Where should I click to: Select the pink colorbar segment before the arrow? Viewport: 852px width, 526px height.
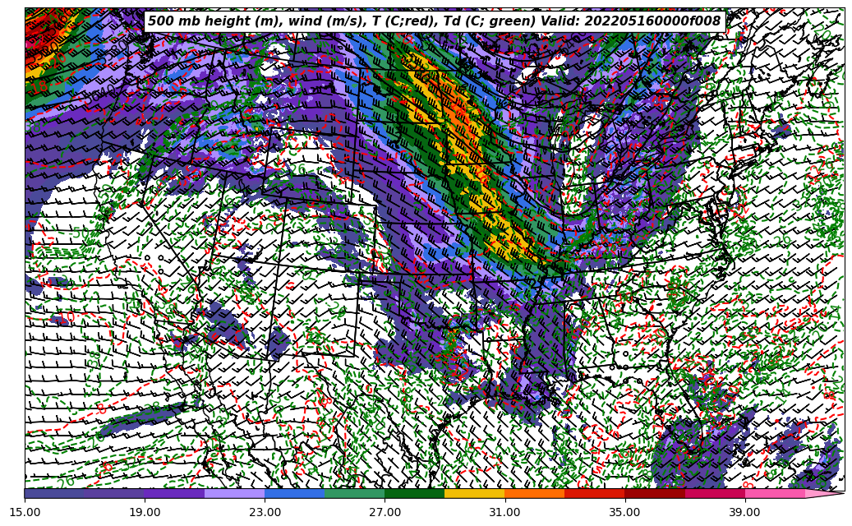point(774,494)
